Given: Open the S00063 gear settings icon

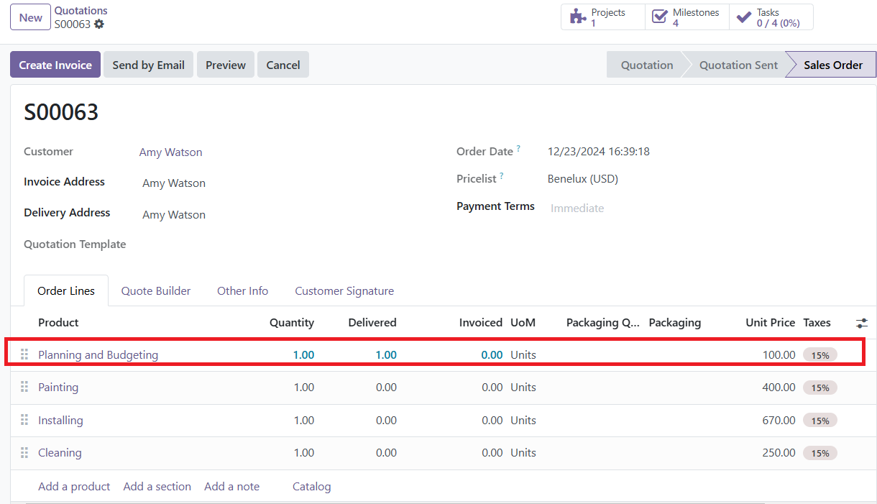Looking at the screenshot, I should click(x=99, y=24).
